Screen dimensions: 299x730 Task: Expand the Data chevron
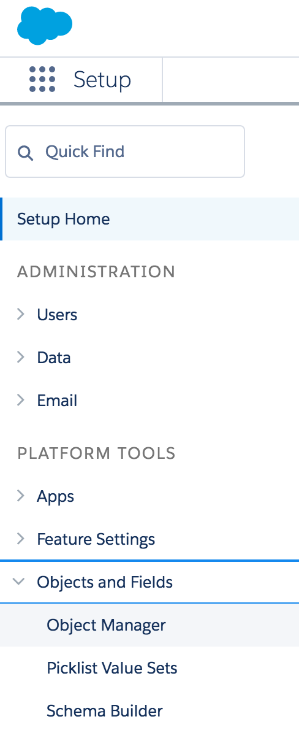[x=20, y=357]
